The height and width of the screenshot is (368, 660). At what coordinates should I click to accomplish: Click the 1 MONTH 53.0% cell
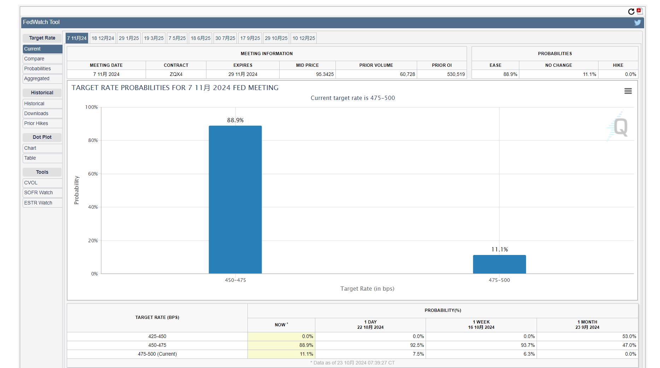coord(588,337)
